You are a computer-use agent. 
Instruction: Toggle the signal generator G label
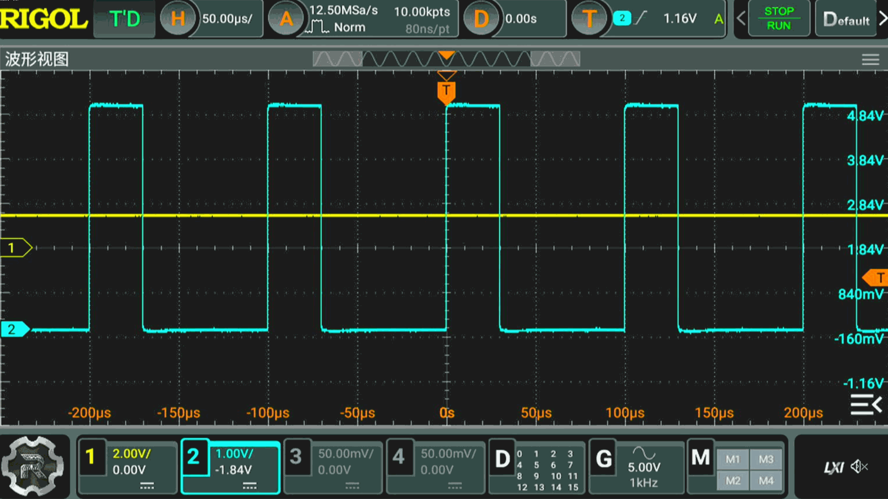click(x=604, y=458)
